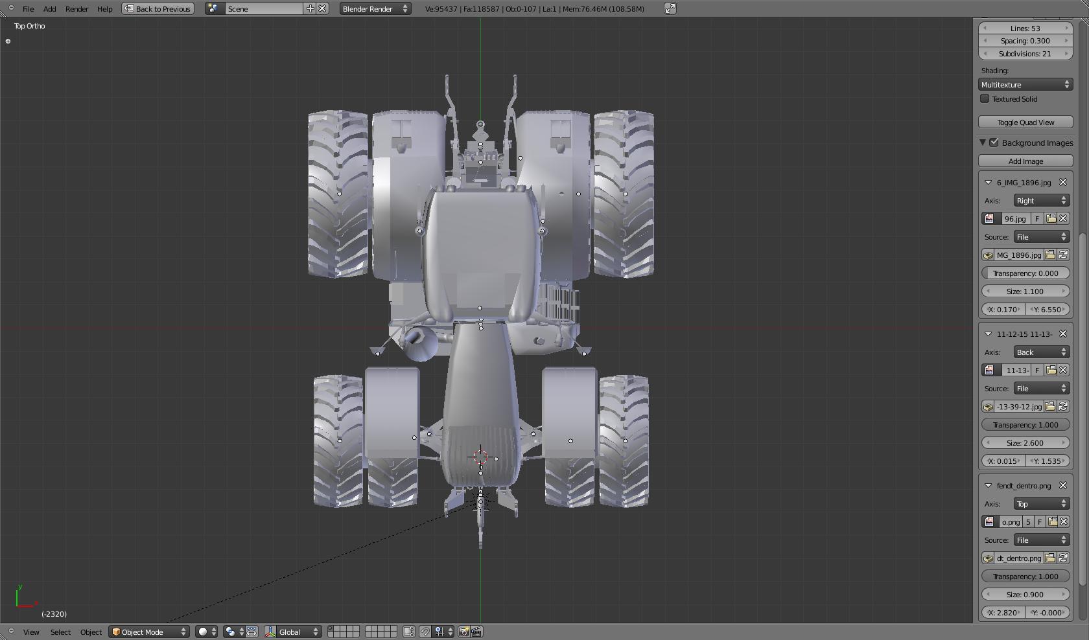The height and width of the screenshot is (640, 1089).
Task: Open the viewport shading sphere selector
Action: 206,632
